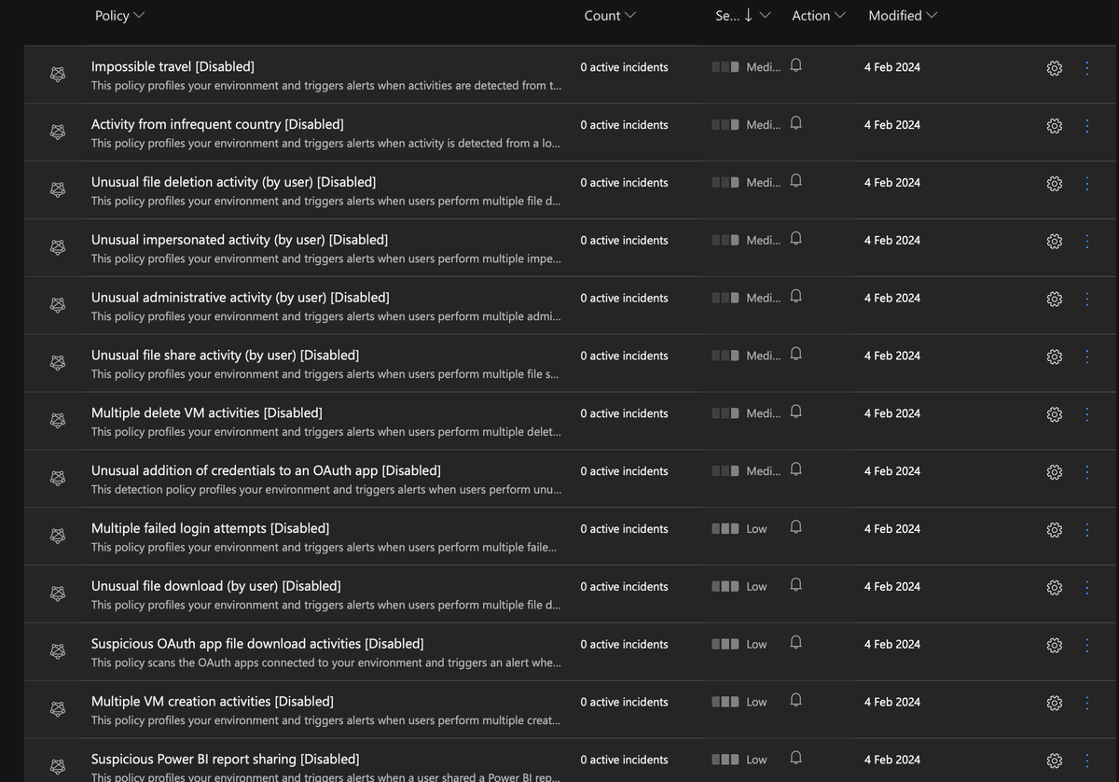Screen dimensions: 1119x782
Task: Open more options for Unusual addition of credentials row
Action: [x=1087, y=472]
